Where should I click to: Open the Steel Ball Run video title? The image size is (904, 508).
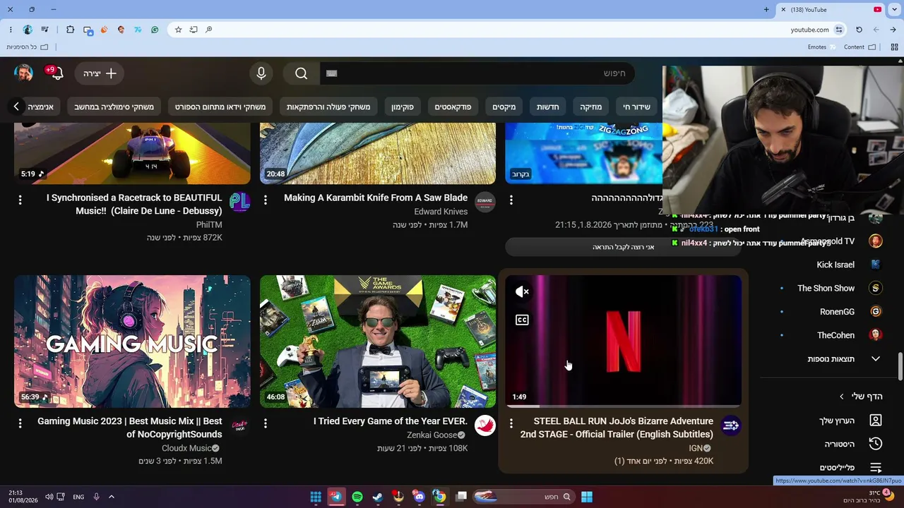pyautogui.click(x=617, y=428)
